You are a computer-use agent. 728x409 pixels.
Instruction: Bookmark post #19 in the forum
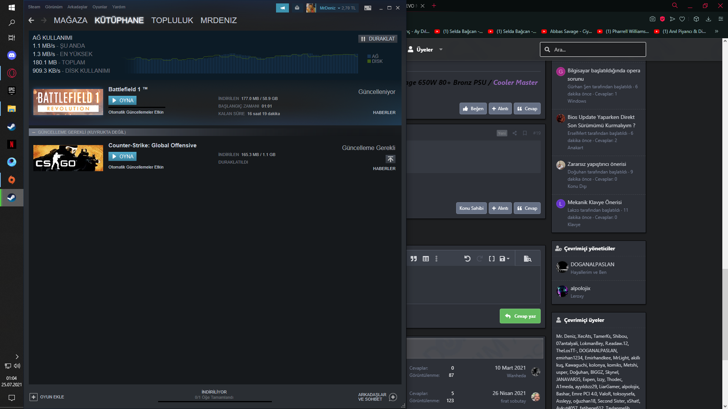525,133
